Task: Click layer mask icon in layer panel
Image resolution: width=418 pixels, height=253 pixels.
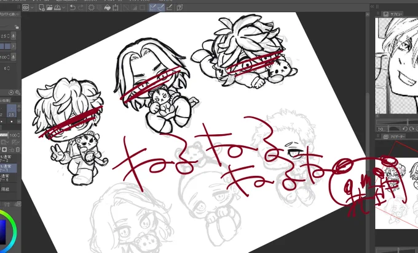Action: (x=5, y=149)
